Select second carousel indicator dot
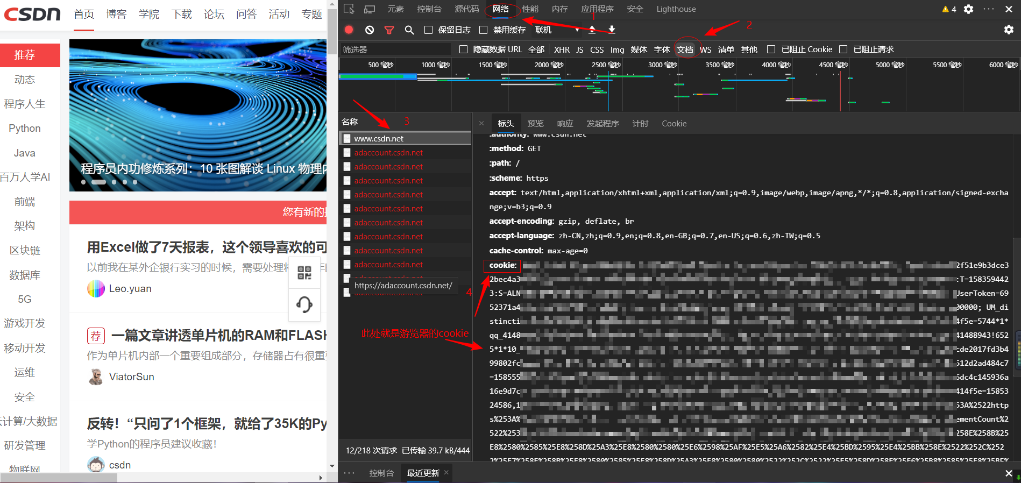Viewport: 1021px width, 483px height. coord(98,182)
